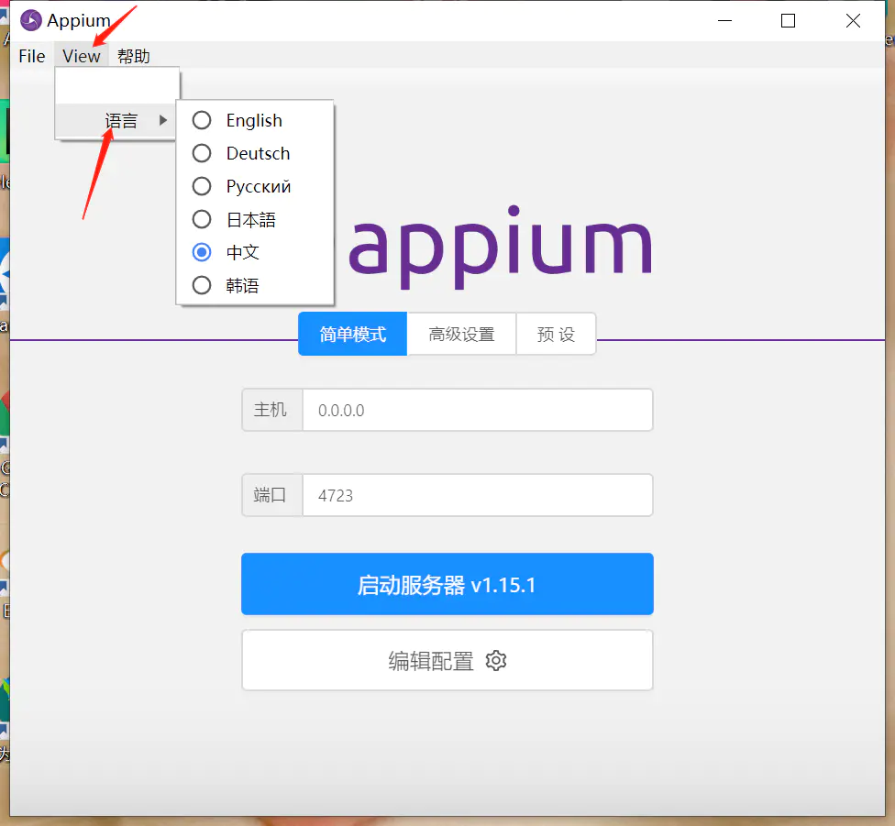
Task: Focus the 主机 host input field
Action: pos(478,410)
